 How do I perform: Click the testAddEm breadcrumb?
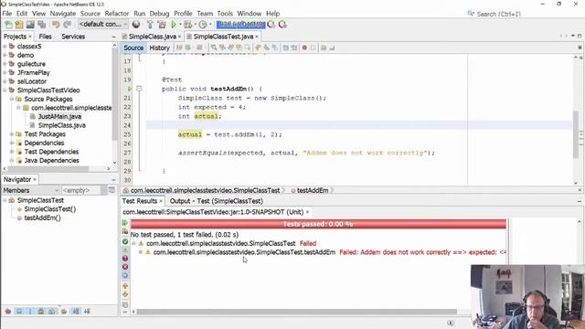(313, 190)
